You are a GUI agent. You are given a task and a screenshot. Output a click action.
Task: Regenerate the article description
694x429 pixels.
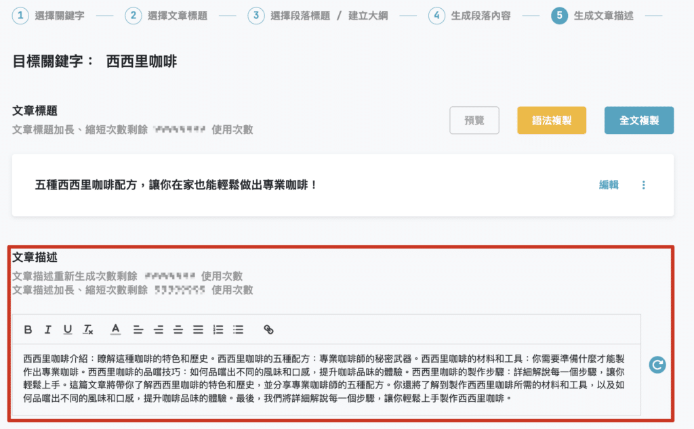(657, 365)
